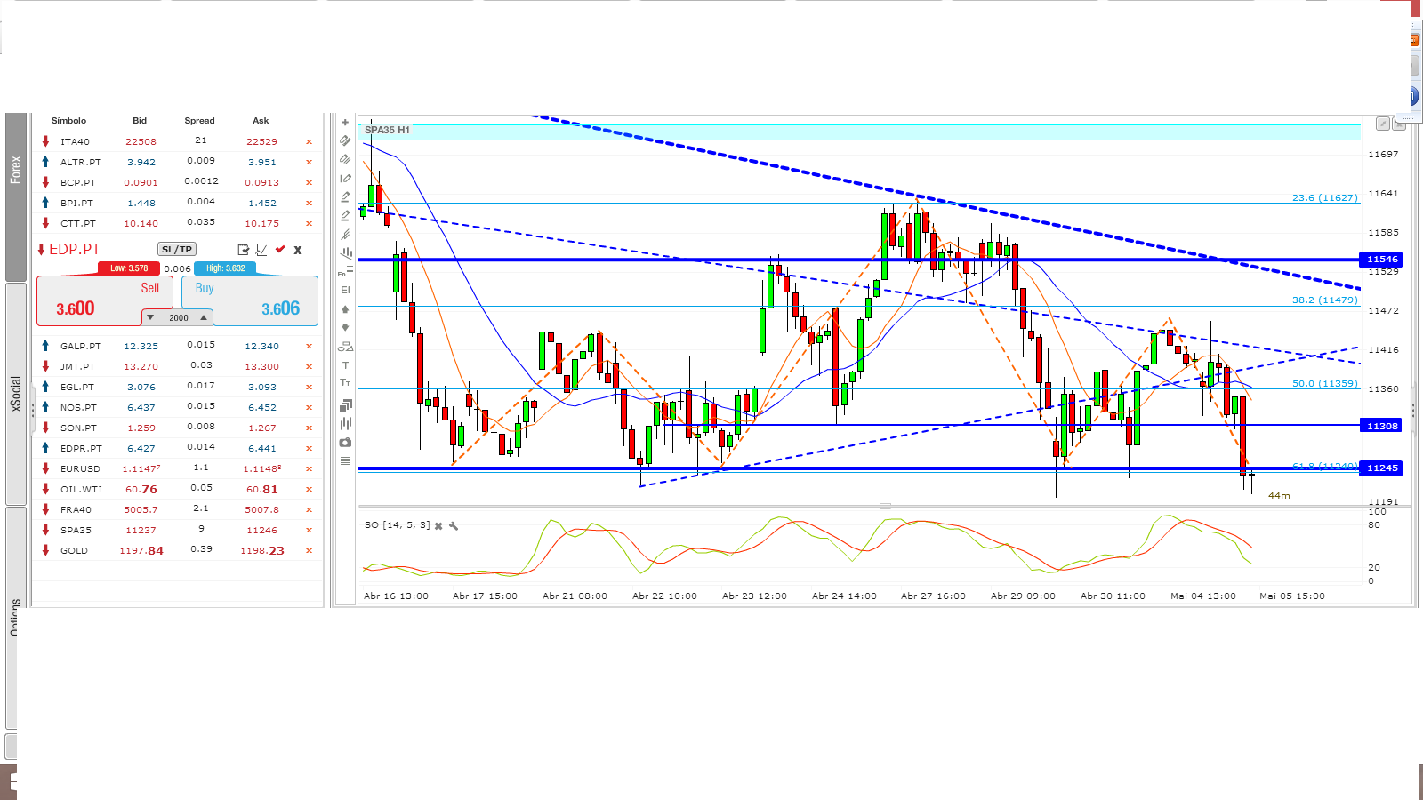Click the 23.6 (11627) Fibonacci label

[1325, 198]
